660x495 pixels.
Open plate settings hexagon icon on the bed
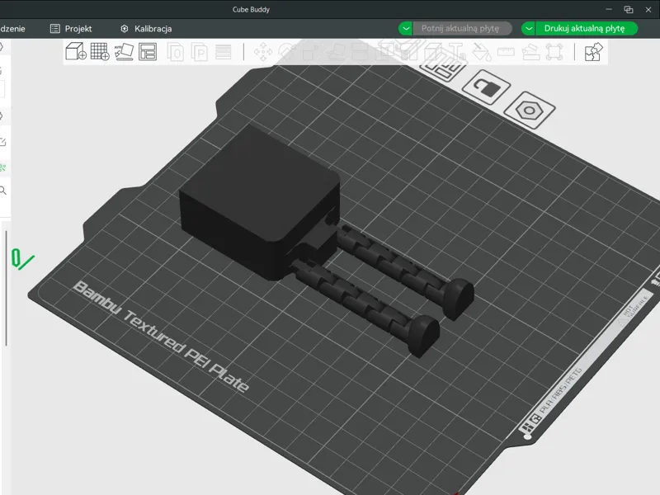click(530, 111)
